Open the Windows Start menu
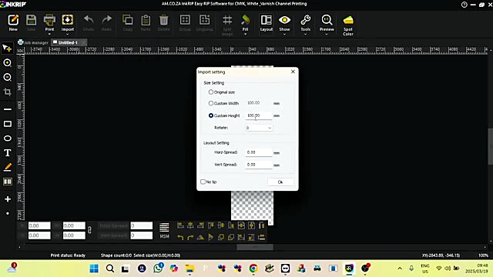Screen dimensions: 493x277 94,269
